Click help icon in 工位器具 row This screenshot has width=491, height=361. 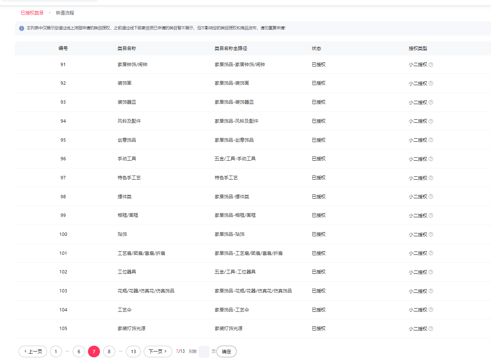tap(431, 272)
